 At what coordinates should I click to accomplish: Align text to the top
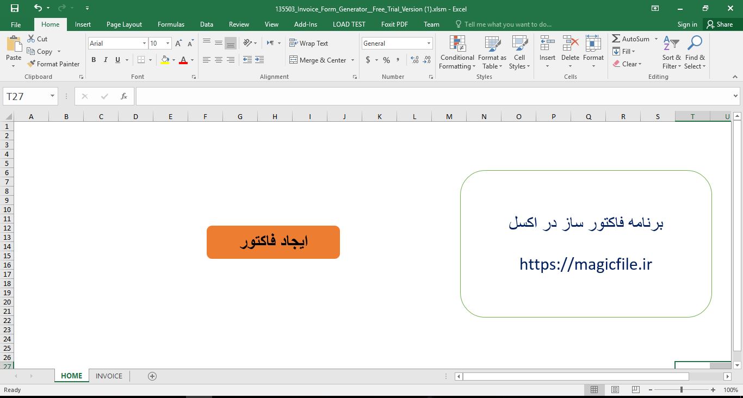[206, 43]
